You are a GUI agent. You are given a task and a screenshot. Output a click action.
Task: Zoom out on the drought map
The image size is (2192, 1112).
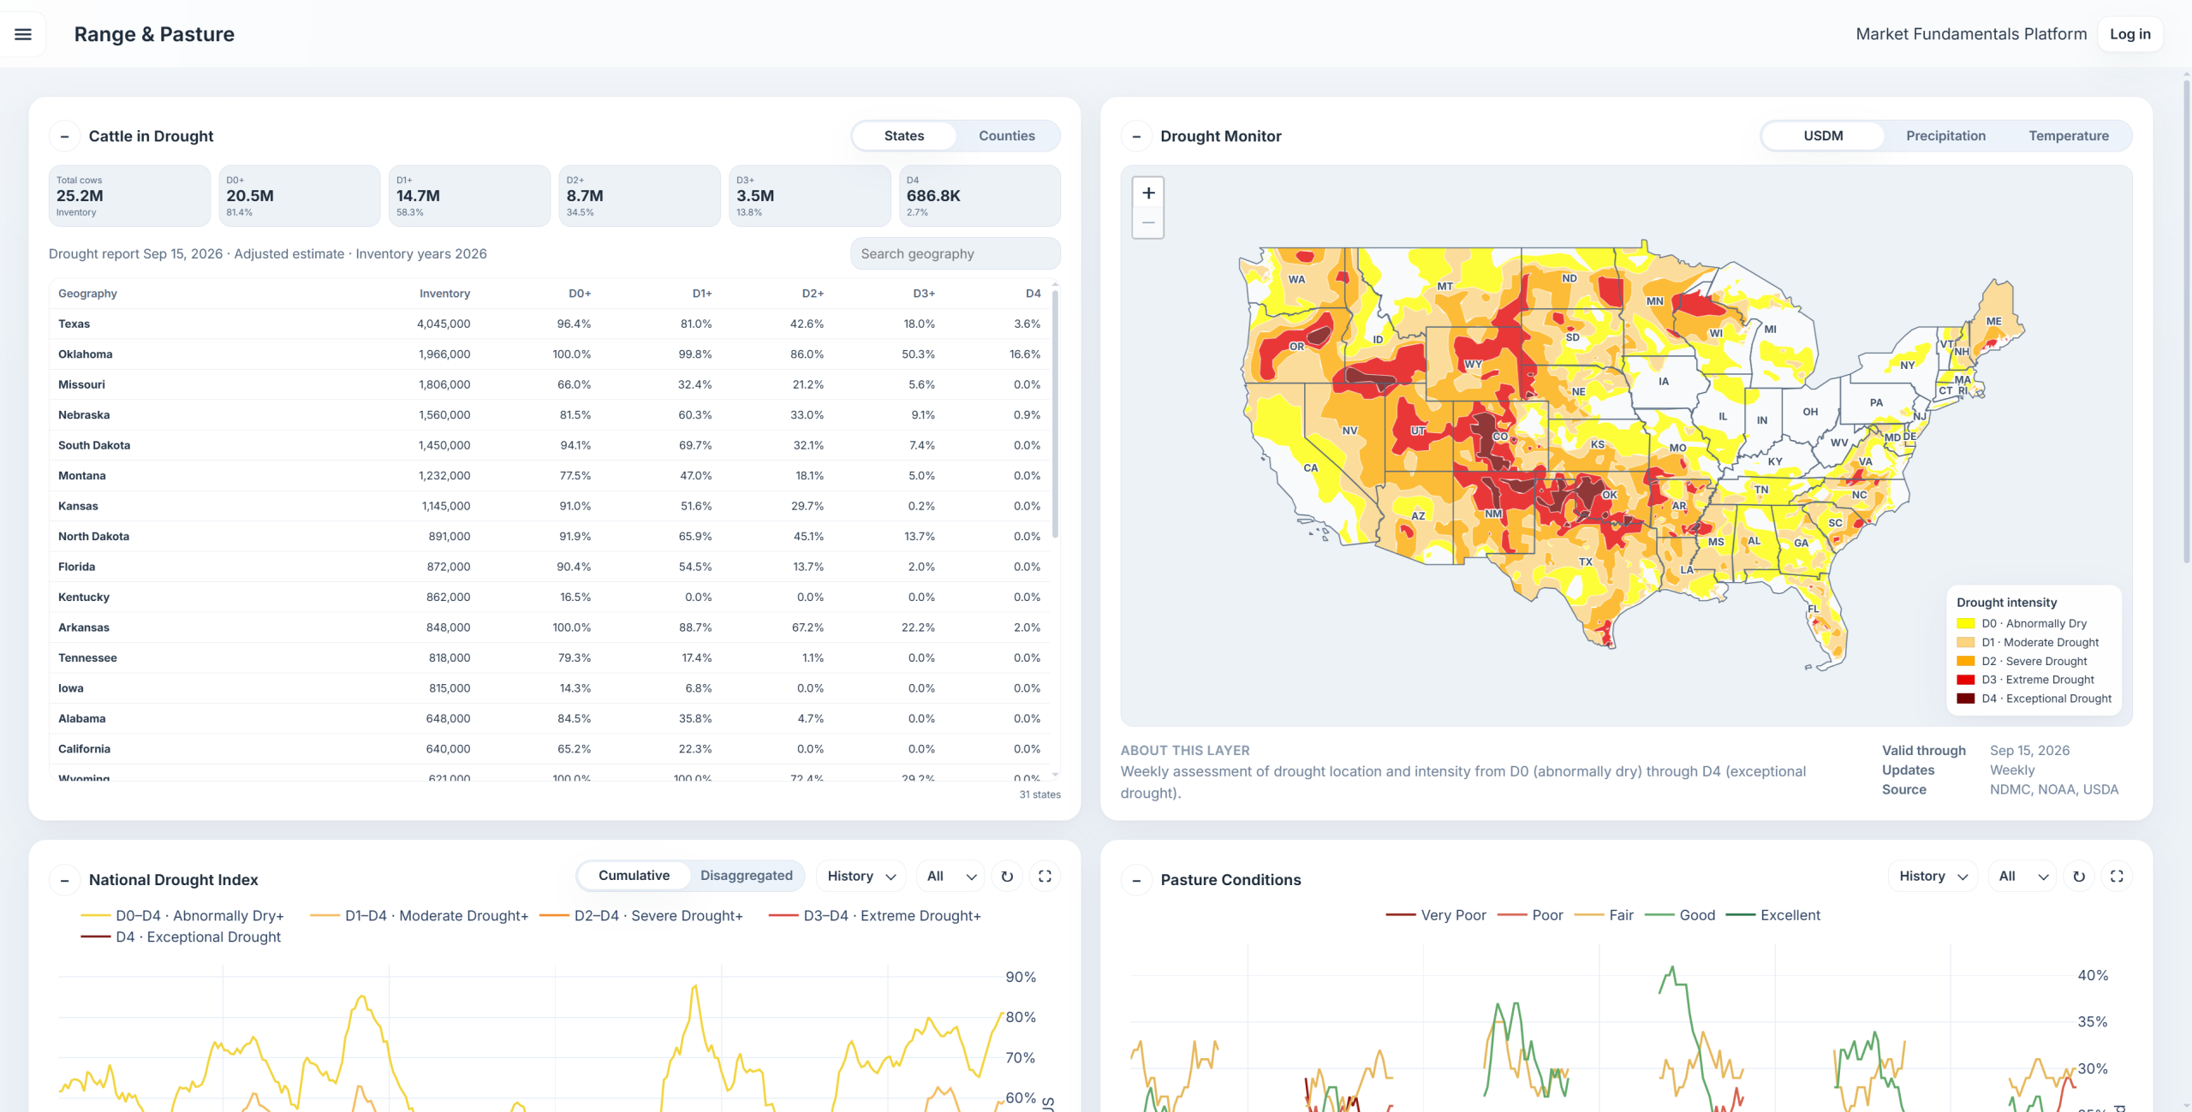[x=1148, y=223]
